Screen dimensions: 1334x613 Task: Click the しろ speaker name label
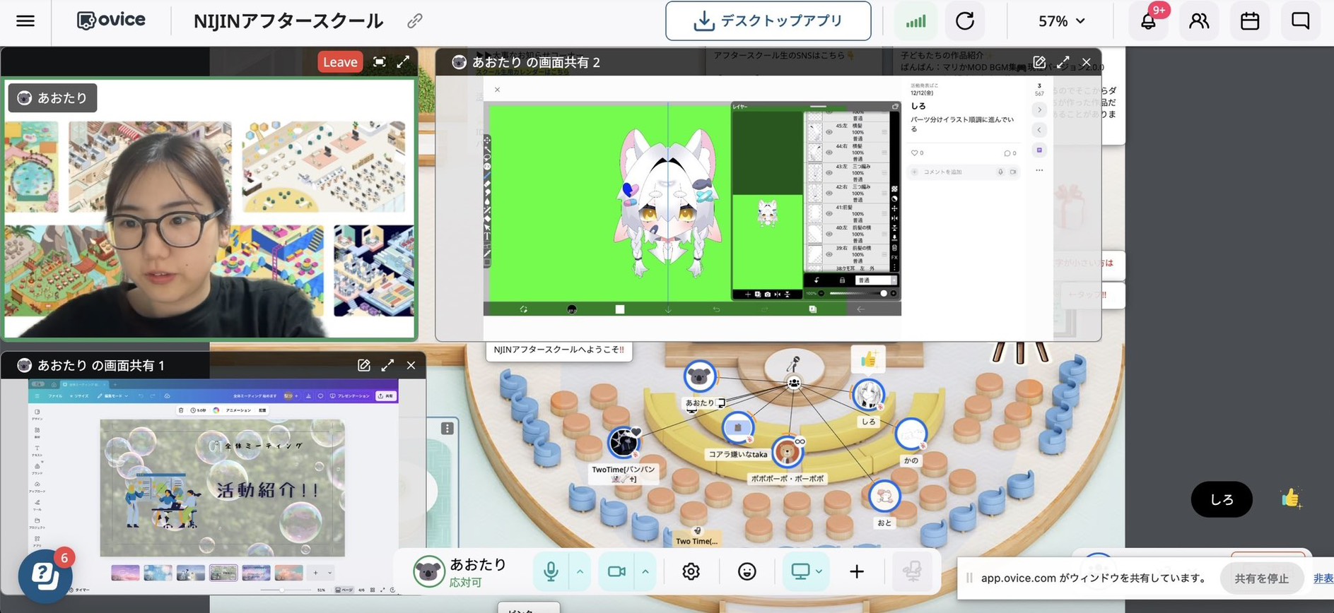pyautogui.click(x=1222, y=499)
